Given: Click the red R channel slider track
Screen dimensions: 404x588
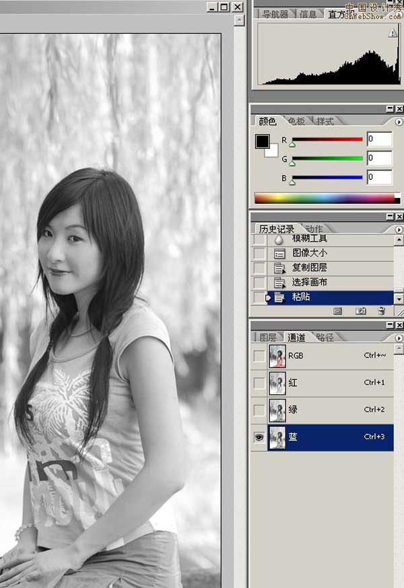Looking at the screenshot, I should point(327,139).
